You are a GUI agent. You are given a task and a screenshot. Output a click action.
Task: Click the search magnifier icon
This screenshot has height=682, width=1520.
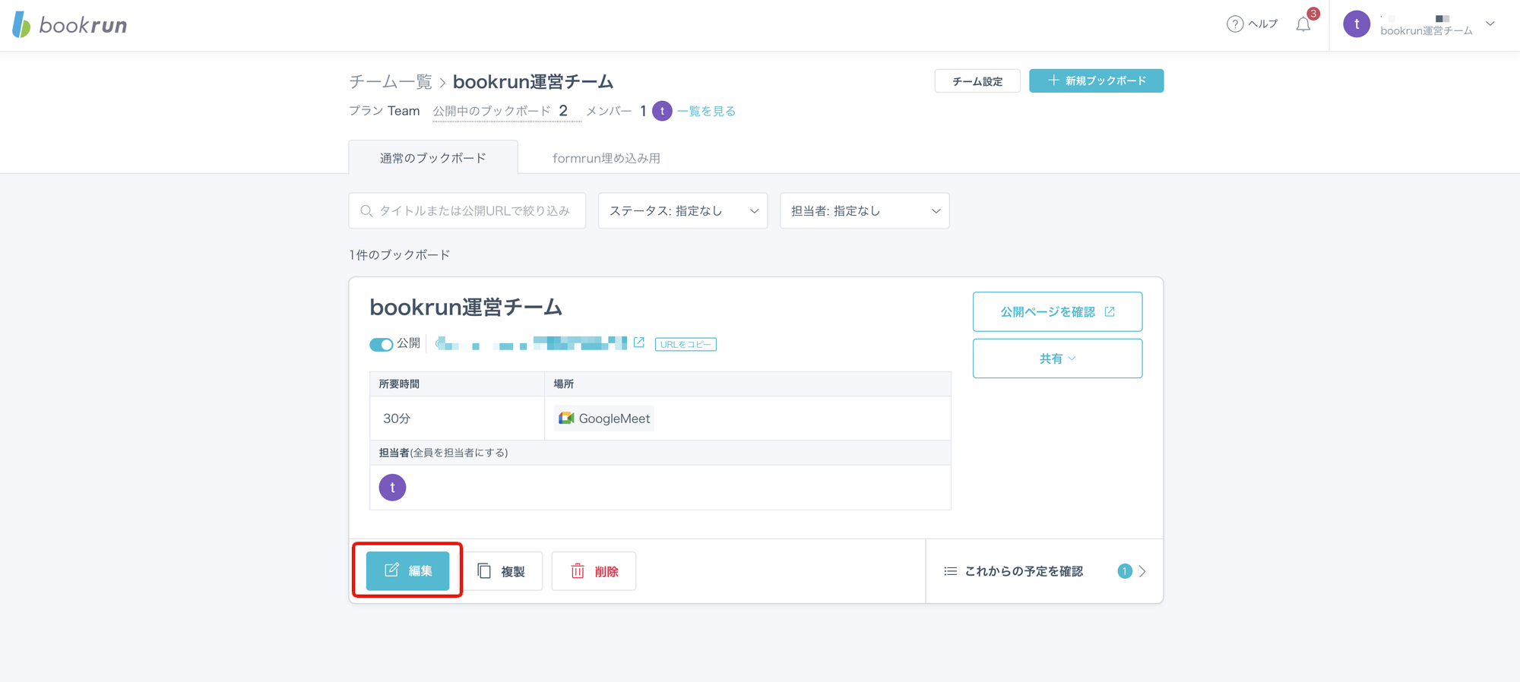366,211
